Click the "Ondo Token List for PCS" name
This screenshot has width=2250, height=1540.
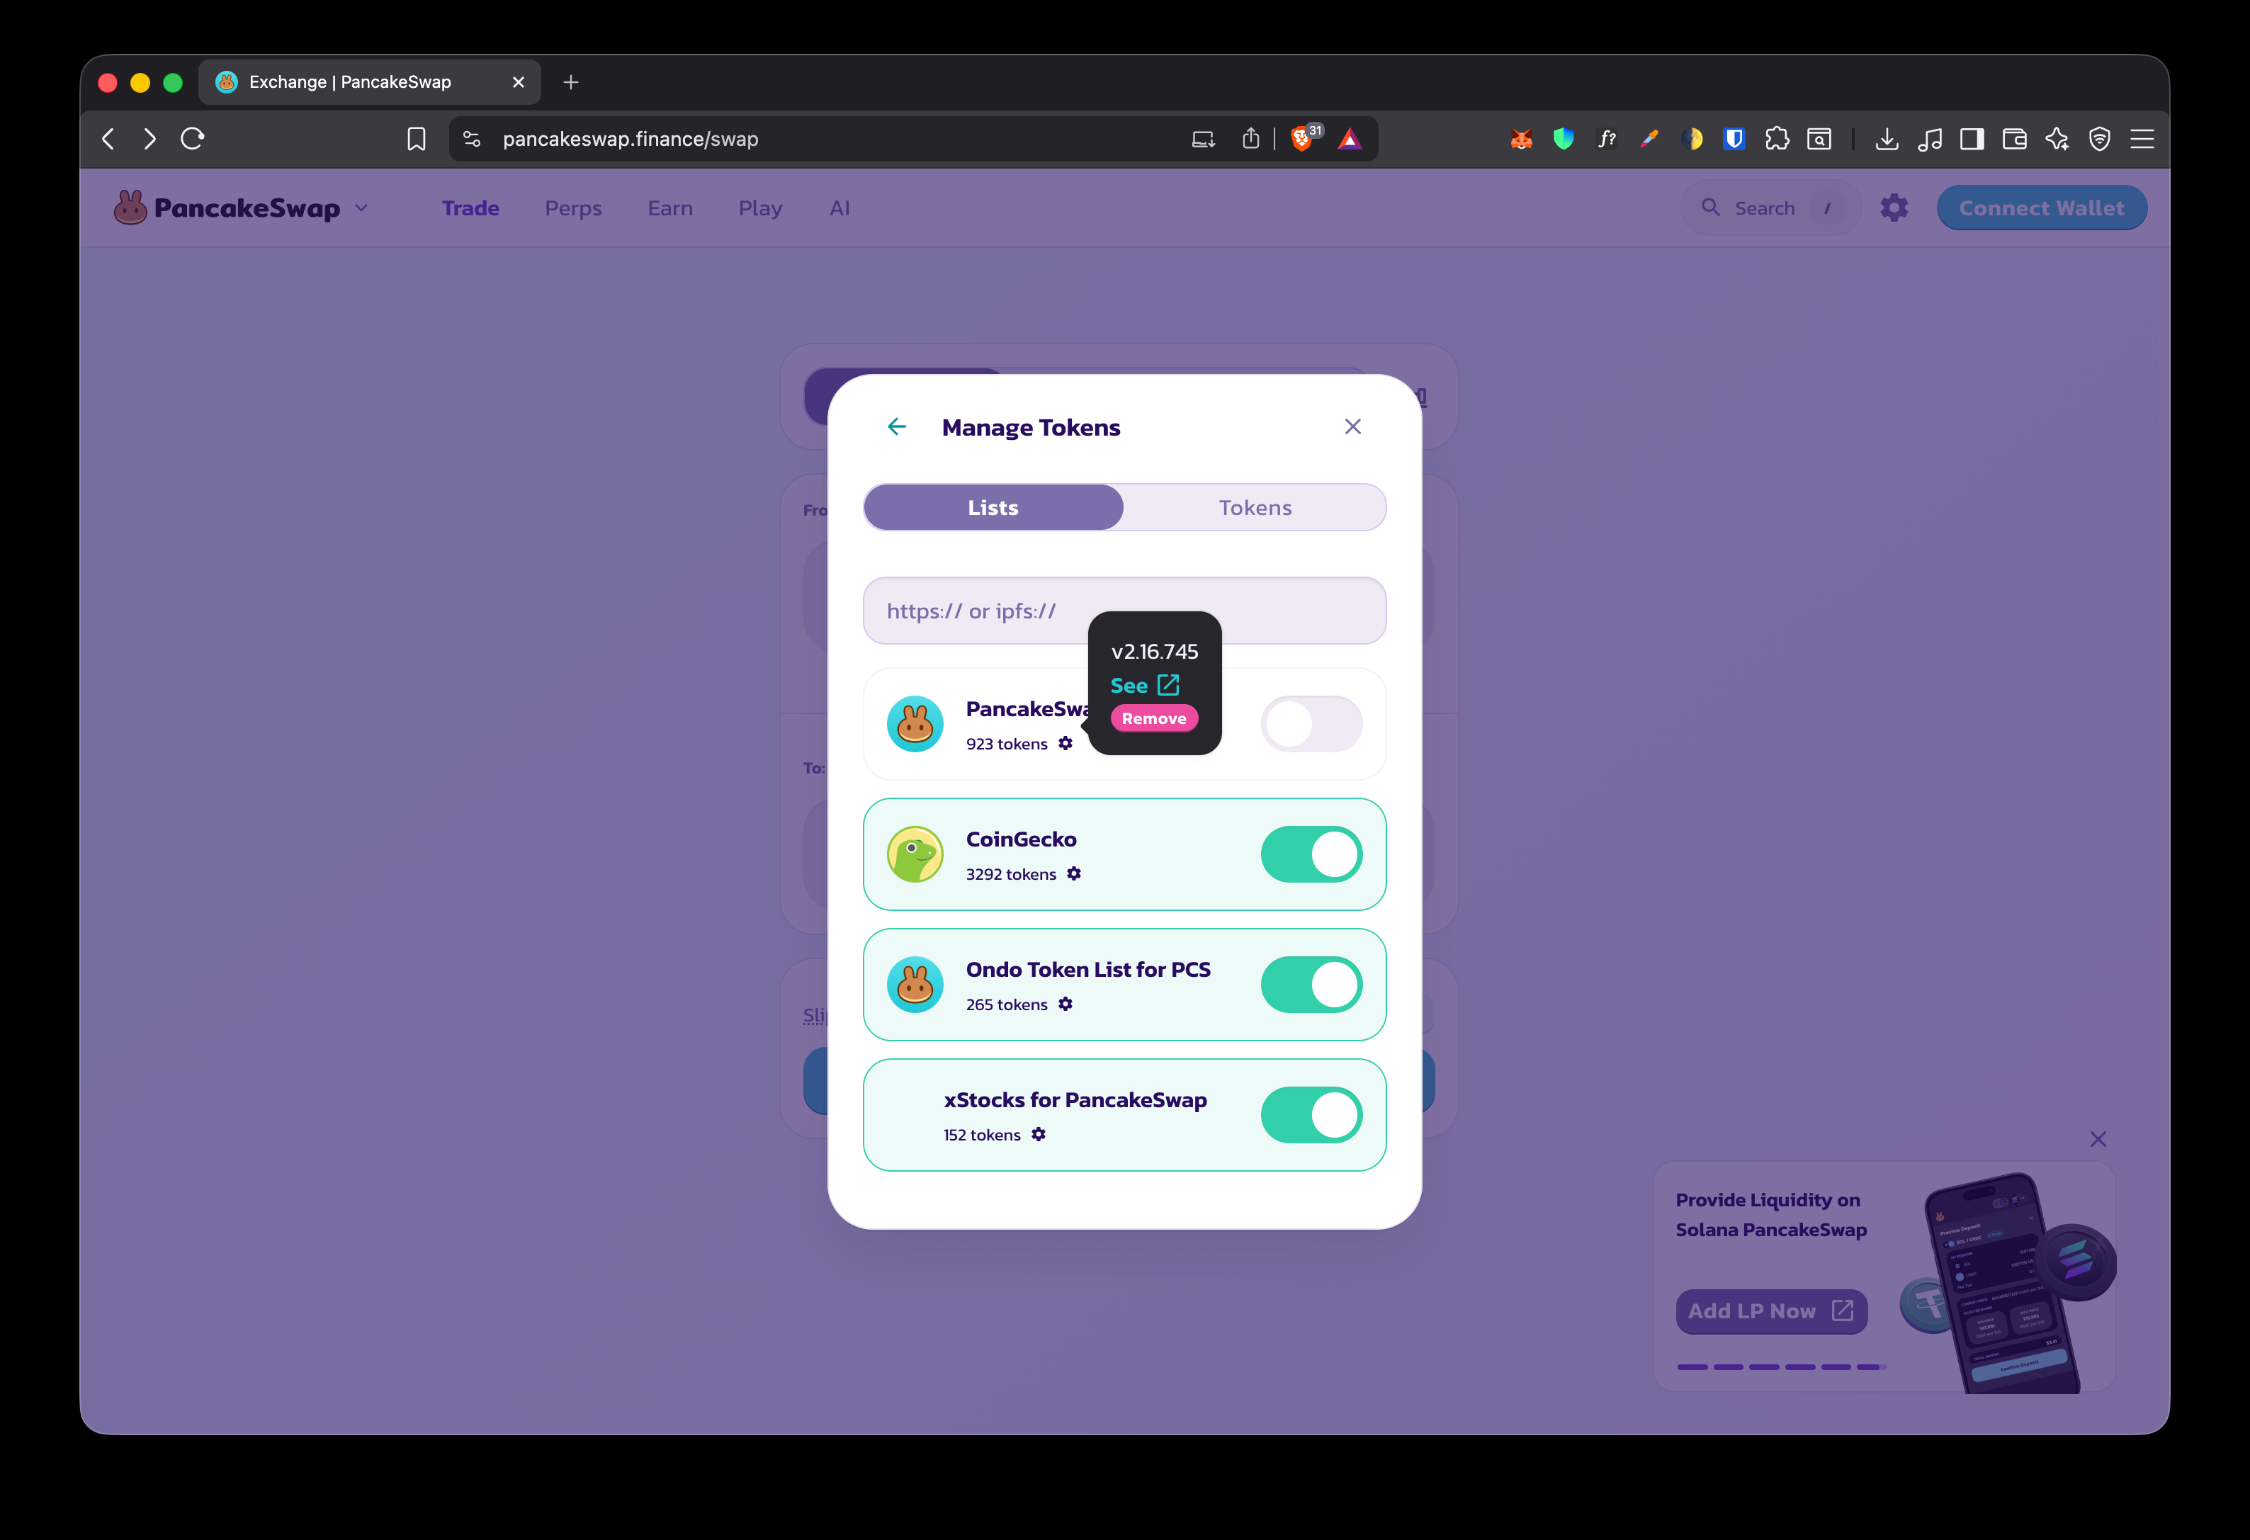tap(1088, 970)
